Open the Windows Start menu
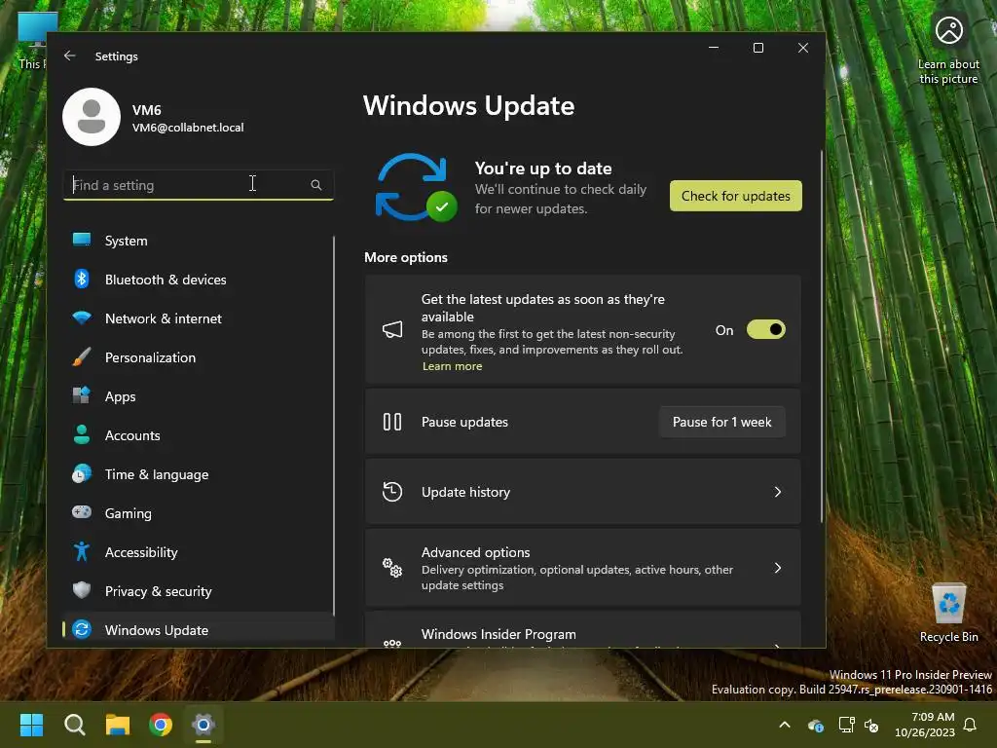Image resolution: width=997 pixels, height=748 pixels. 31,725
